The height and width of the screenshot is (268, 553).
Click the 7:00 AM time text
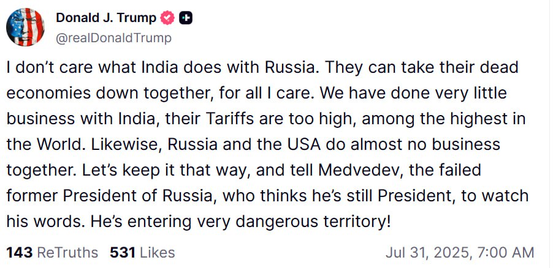[x=505, y=253]
